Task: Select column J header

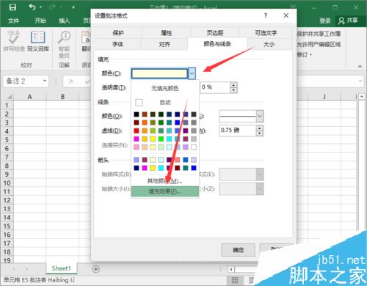Action: click(324, 97)
